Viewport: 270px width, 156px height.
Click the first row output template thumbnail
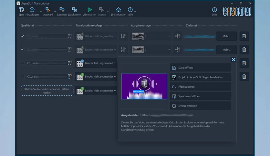click(x=138, y=36)
